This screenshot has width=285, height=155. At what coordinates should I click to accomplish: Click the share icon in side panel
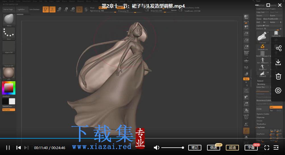click(278, 48)
